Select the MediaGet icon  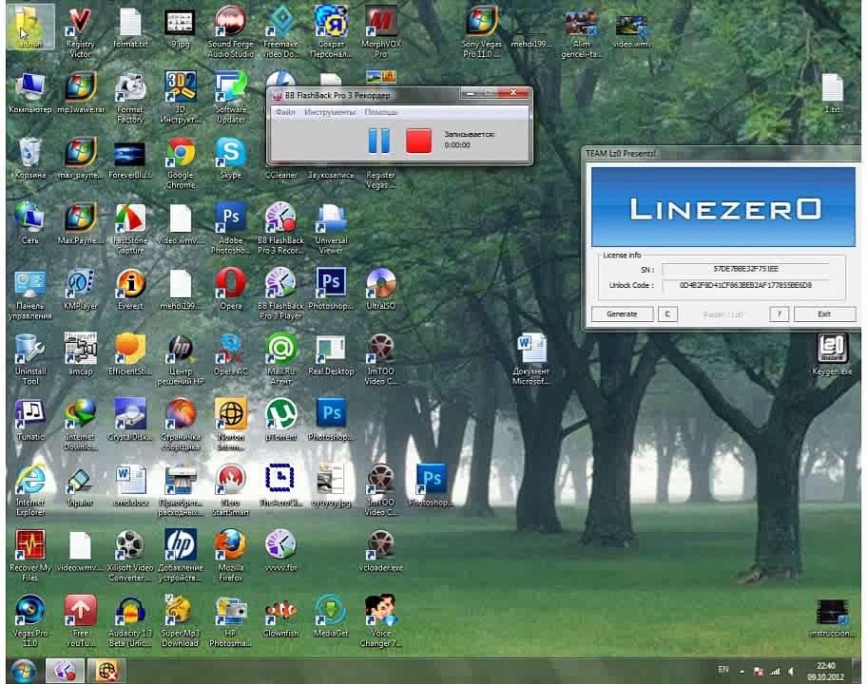331,617
